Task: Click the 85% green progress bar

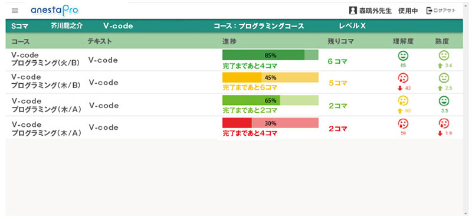Action: pyautogui.click(x=270, y=55)
